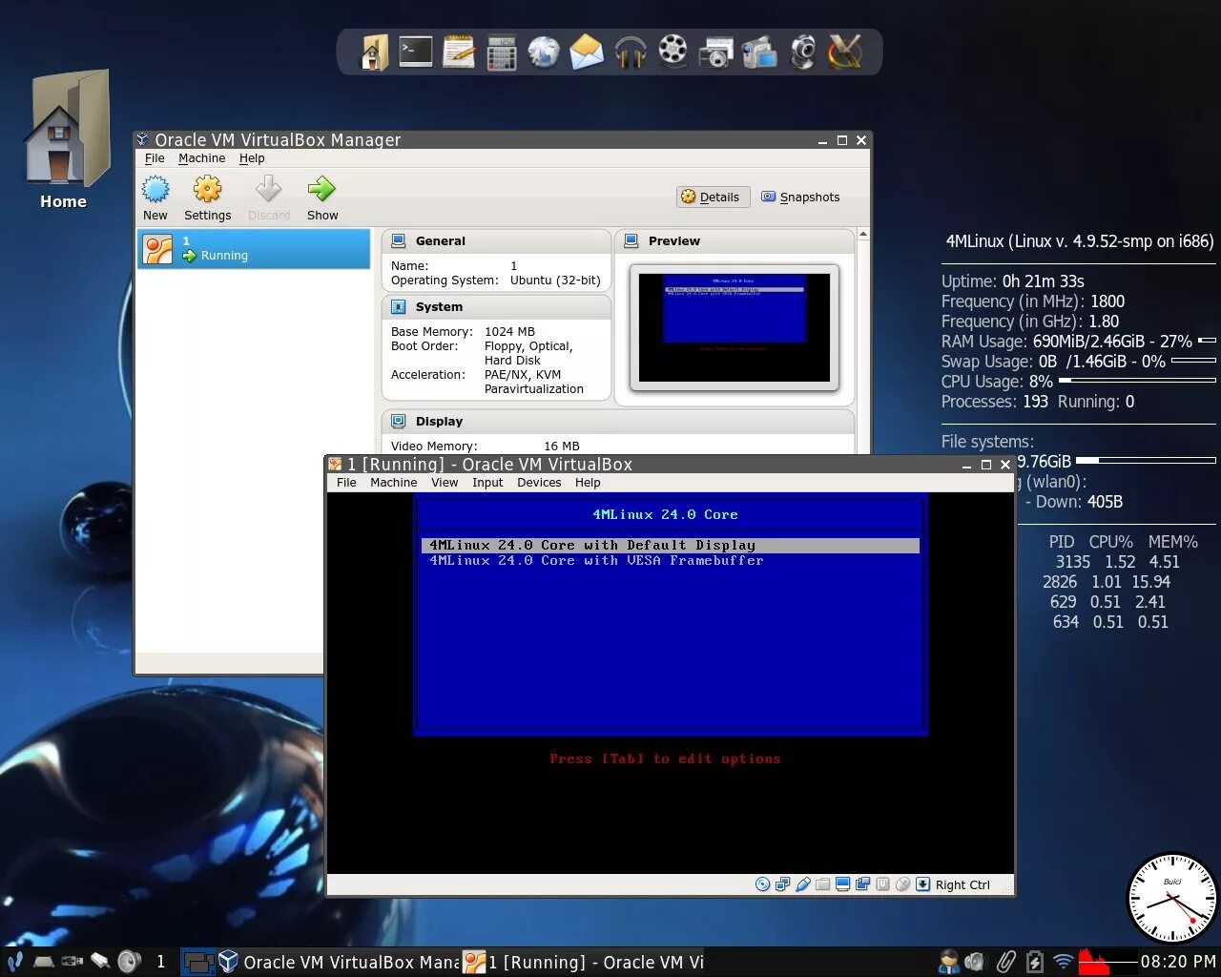Screen dimensions: 1221x977
Task: Select '4MLinux 24.0 Core with Default Display' entry
Action: point(671,546)
